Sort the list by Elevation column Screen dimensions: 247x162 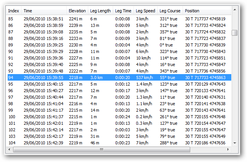click(77, 11)
